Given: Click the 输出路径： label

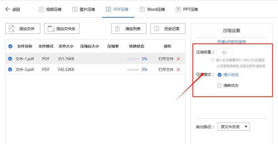Looking at the screenshot, I should (x=205, y=127).
